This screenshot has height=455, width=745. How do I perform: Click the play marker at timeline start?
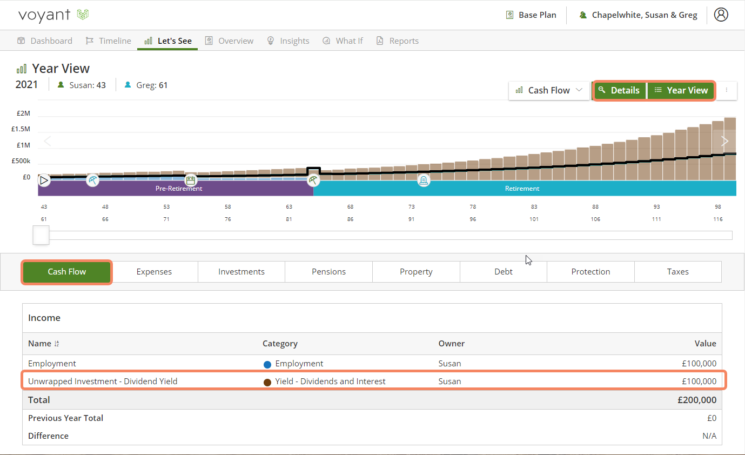point(44,180)
